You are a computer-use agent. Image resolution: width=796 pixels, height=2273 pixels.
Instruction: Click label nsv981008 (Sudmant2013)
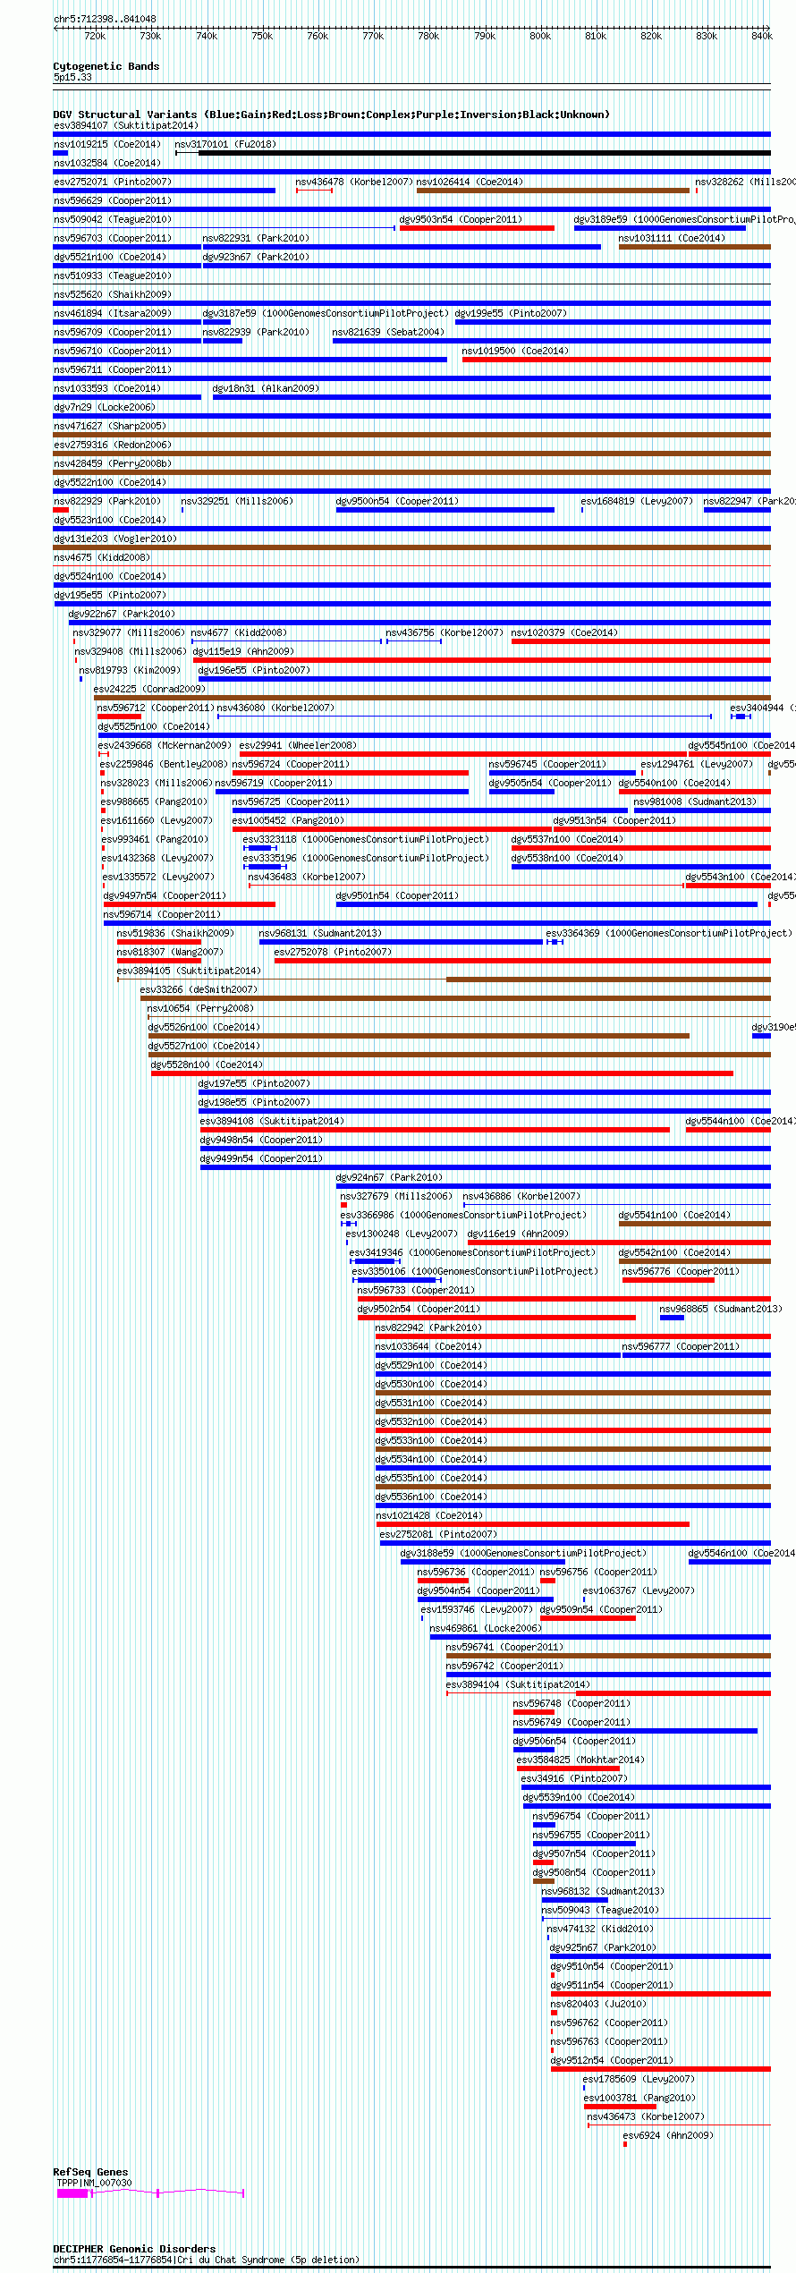(x=695, y=801)
